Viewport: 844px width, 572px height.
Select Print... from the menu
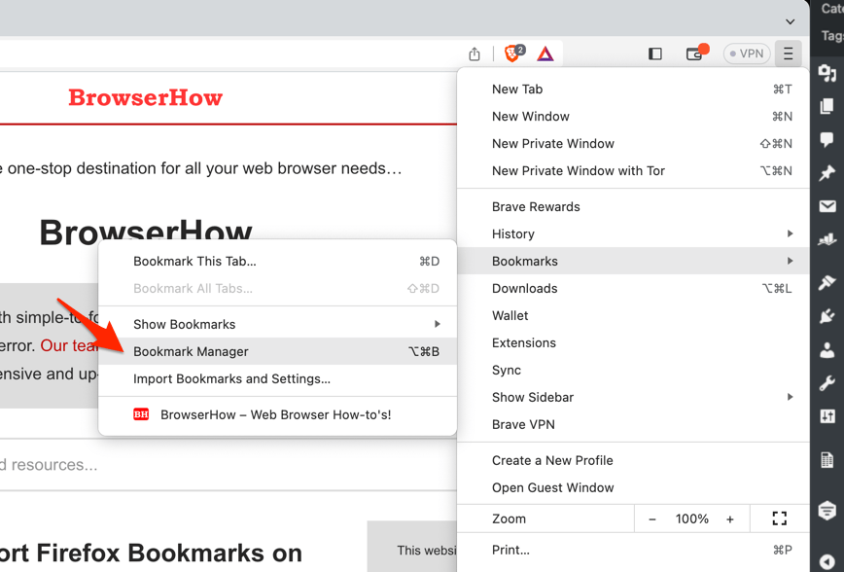pos(633,550)
